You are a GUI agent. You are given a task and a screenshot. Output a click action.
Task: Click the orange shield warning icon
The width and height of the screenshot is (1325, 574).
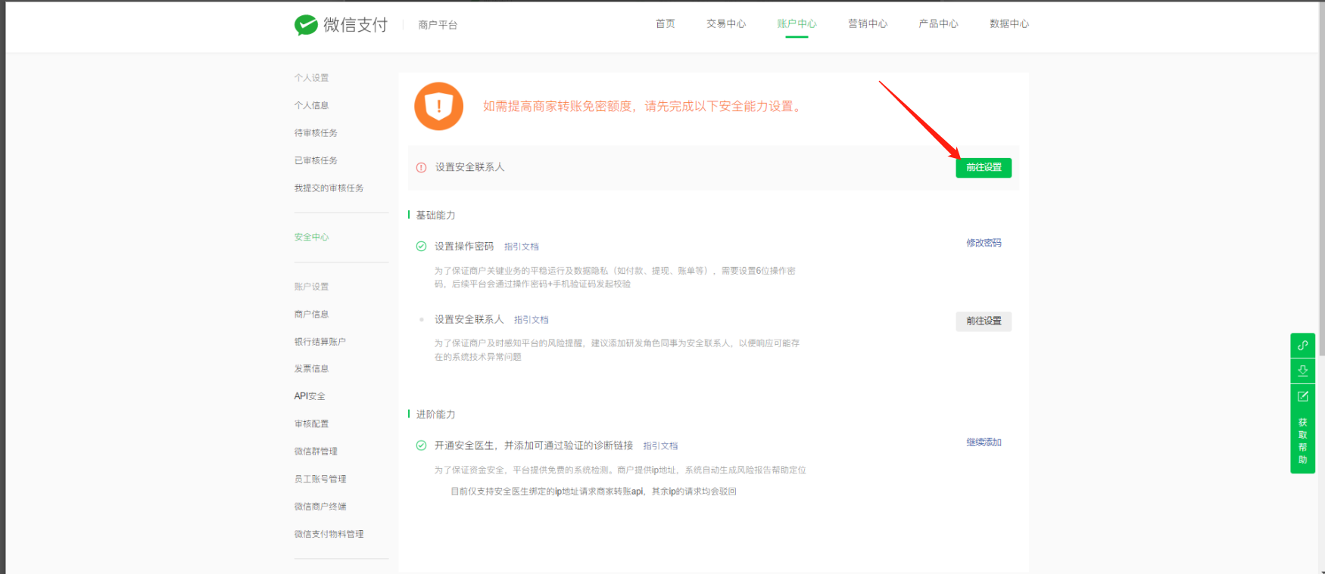click(438, 106)
